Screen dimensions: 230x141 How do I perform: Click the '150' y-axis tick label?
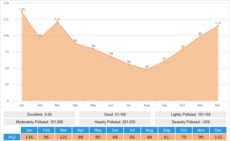(x=6, y=3)
